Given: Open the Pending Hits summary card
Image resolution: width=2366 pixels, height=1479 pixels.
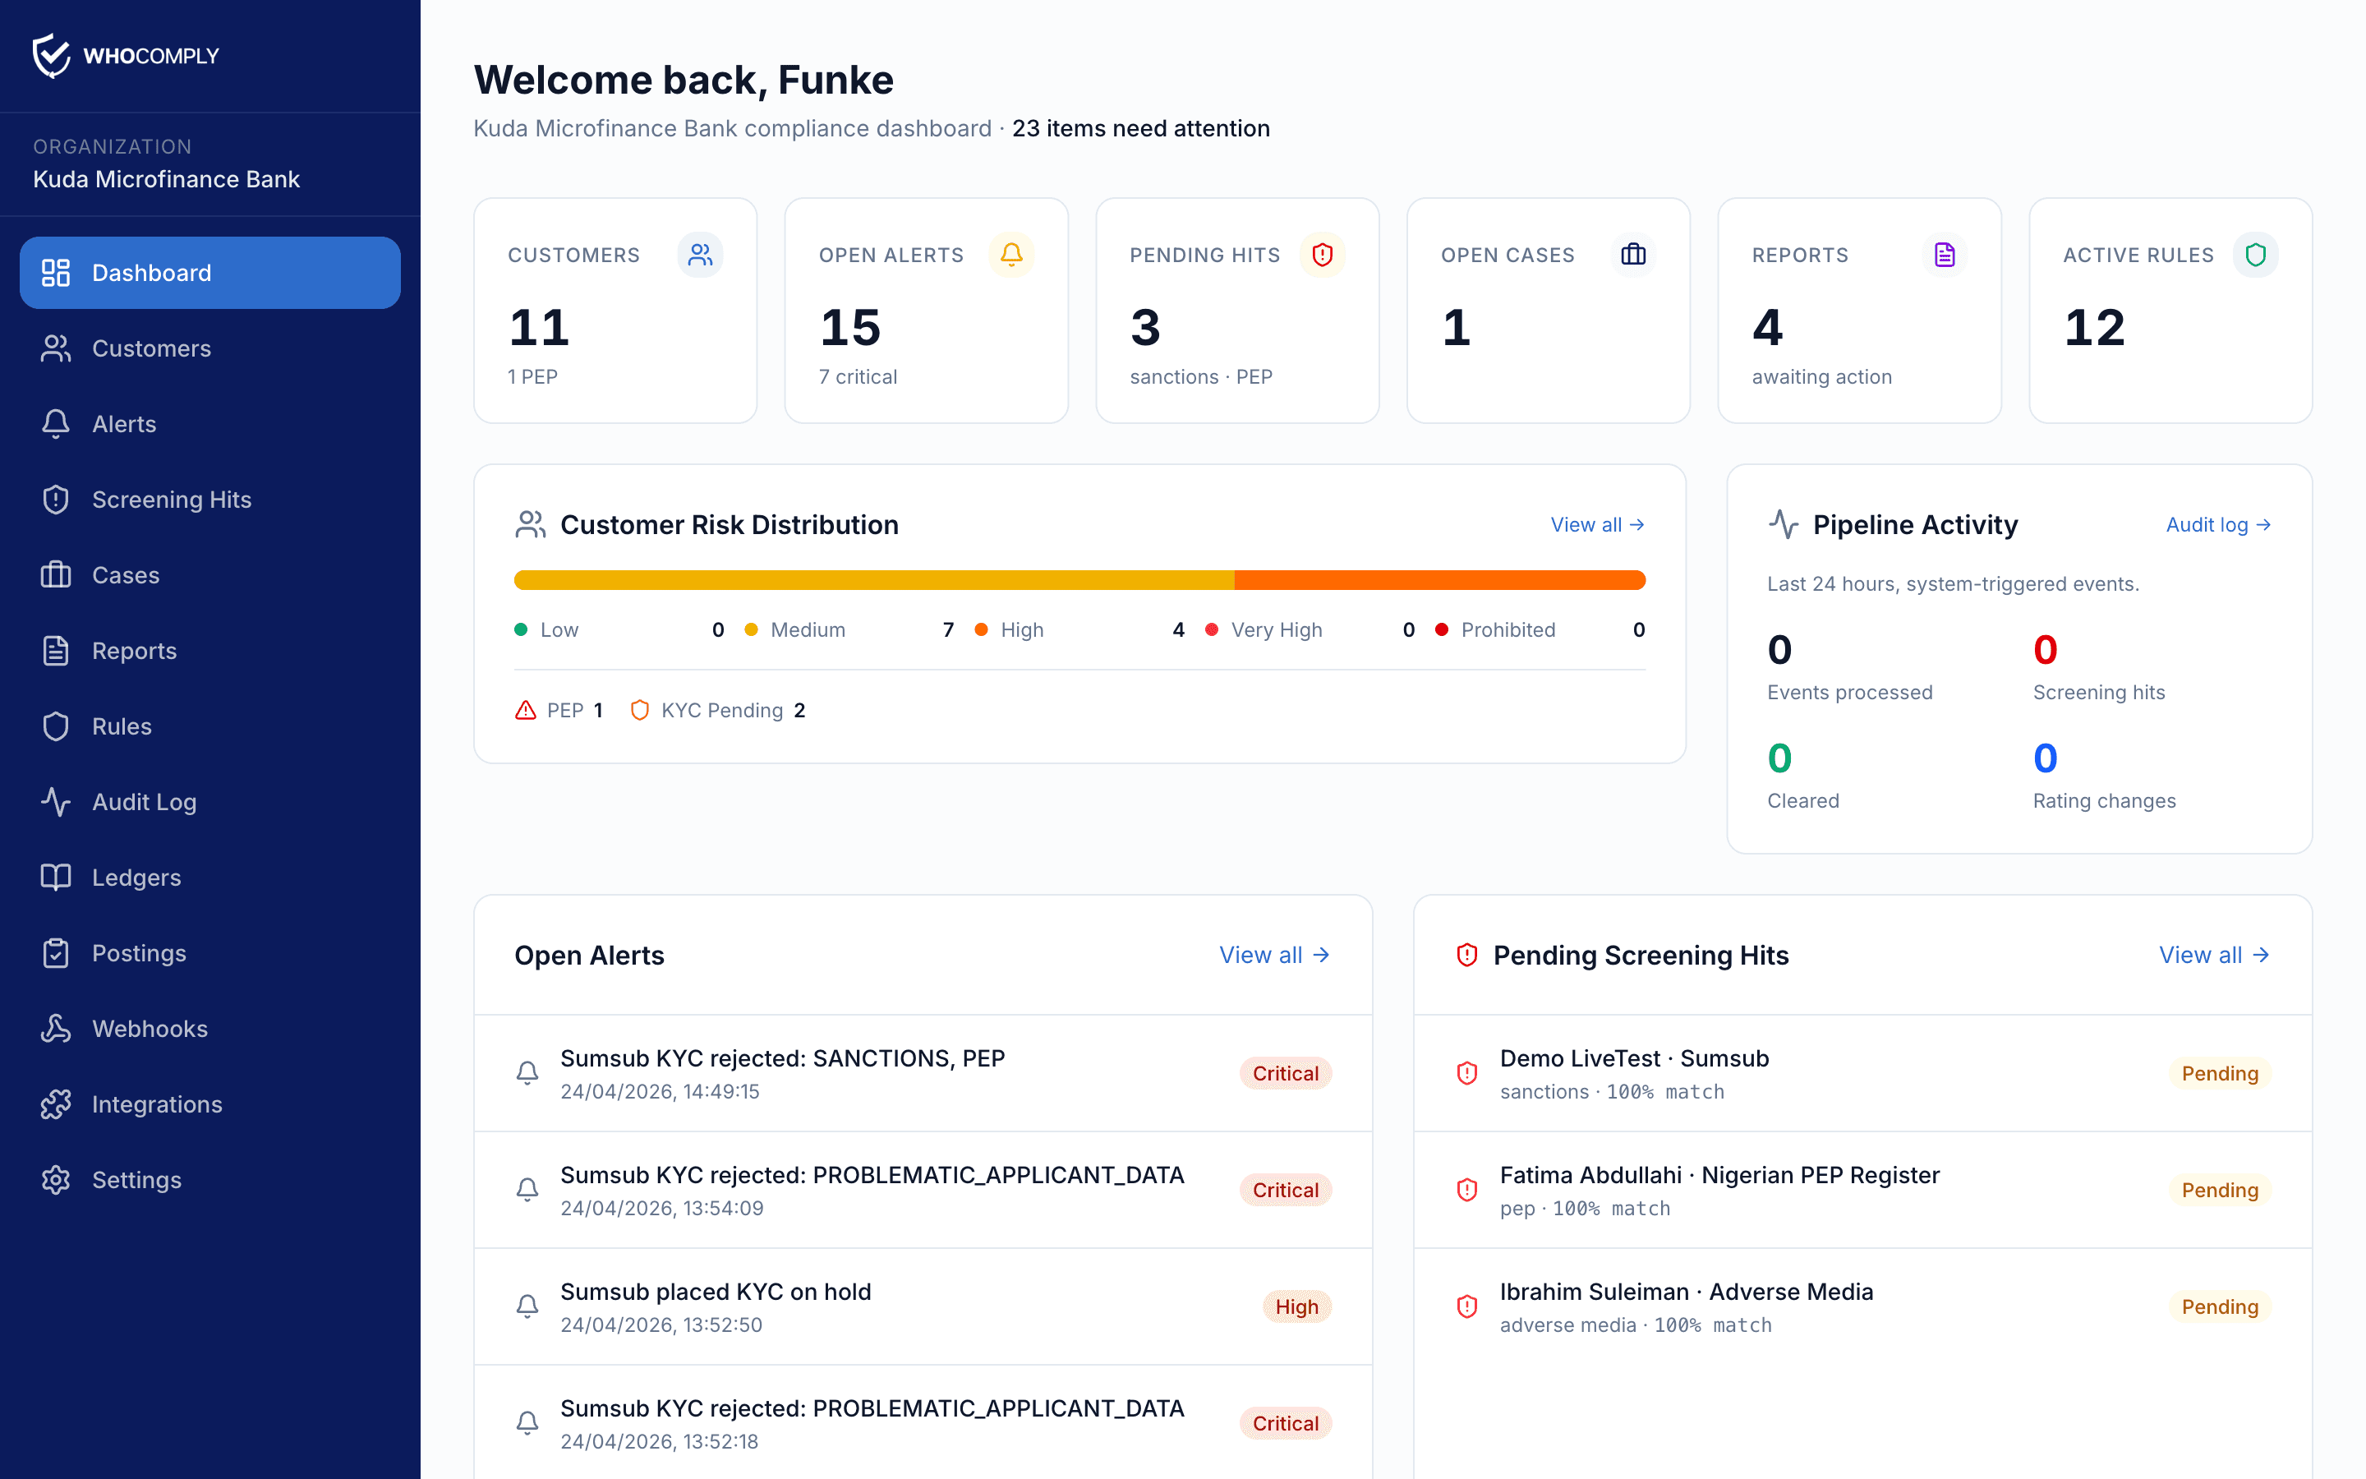Looking at the screenshot, I should pos(1236,310).
